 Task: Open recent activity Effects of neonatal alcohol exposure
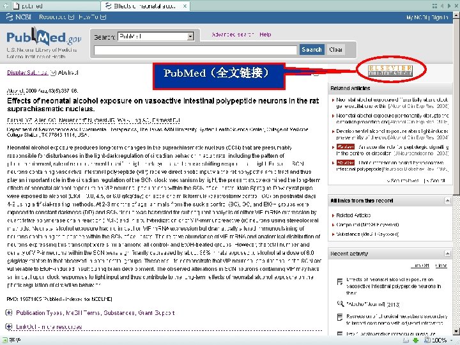click(394, 286)
